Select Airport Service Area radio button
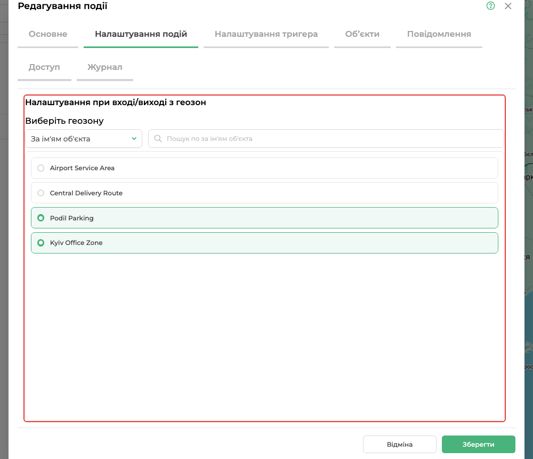 pyautogui.click(x=41, y=168)
